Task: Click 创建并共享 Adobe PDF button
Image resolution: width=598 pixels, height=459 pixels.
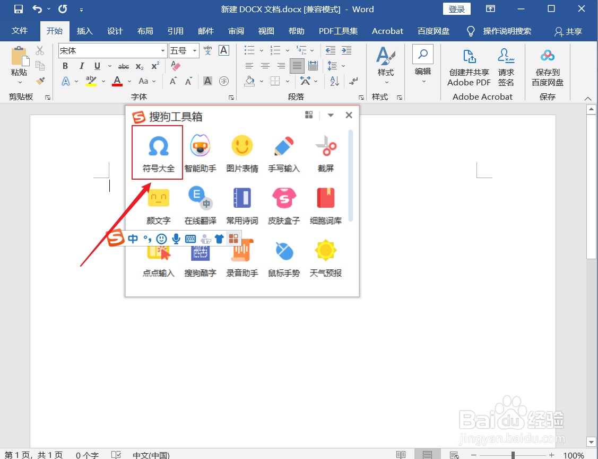Action: pyautogui.click(x=469, y=68)
